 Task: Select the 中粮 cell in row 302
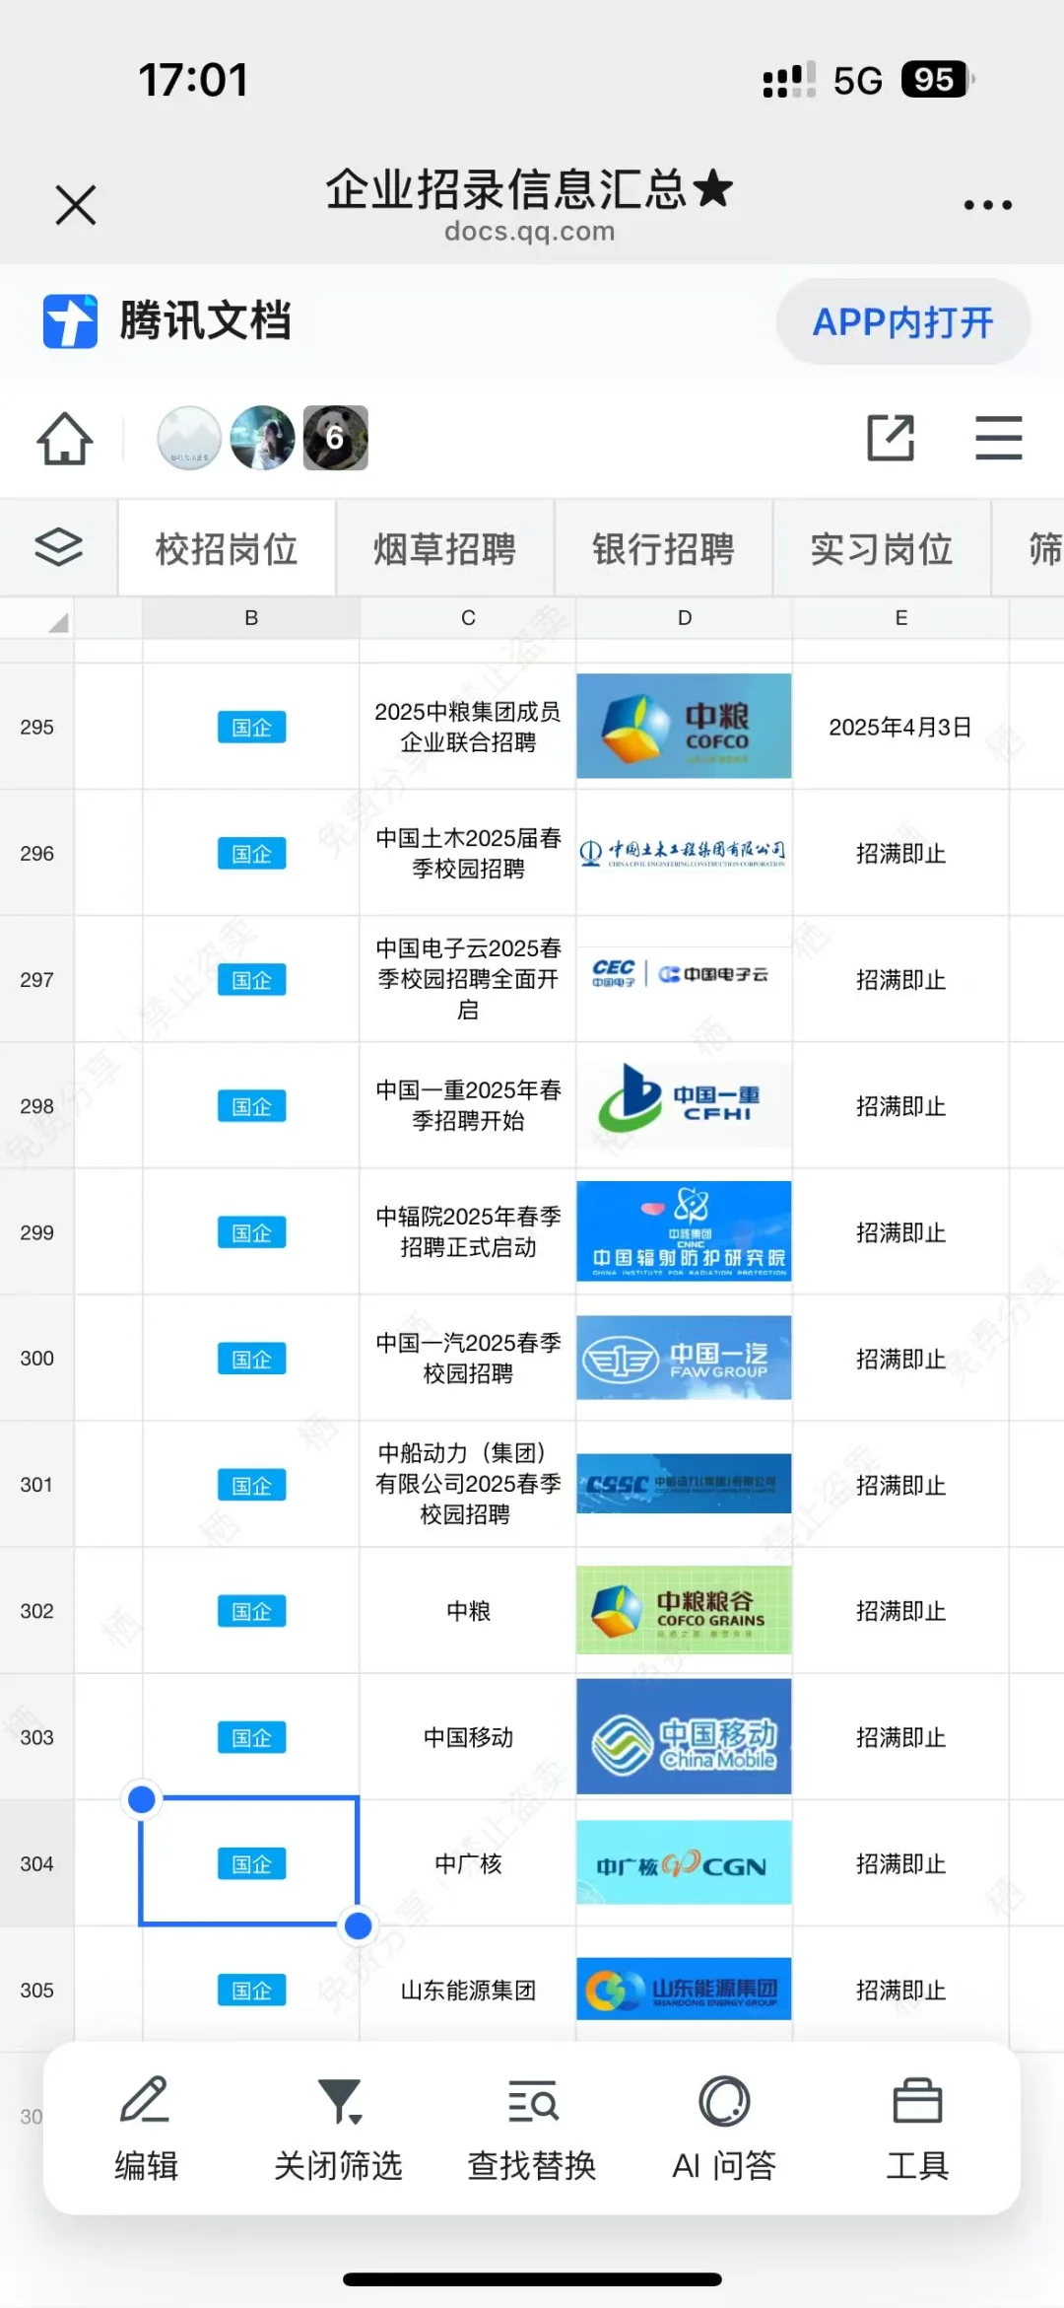[468, 1610]
